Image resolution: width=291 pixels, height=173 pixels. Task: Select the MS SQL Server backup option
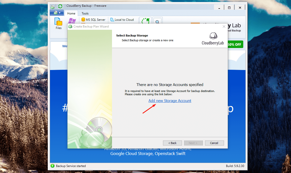tap(93, 20)
